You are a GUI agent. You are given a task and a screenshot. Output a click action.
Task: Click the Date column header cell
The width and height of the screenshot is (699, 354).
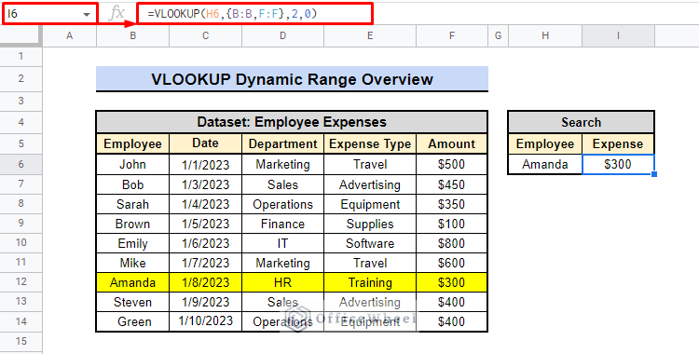(206, 143)
